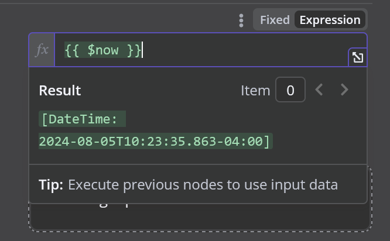Click the opening braces of the expression
Viewport: 390px width, 241px height.
pos(72,50)
